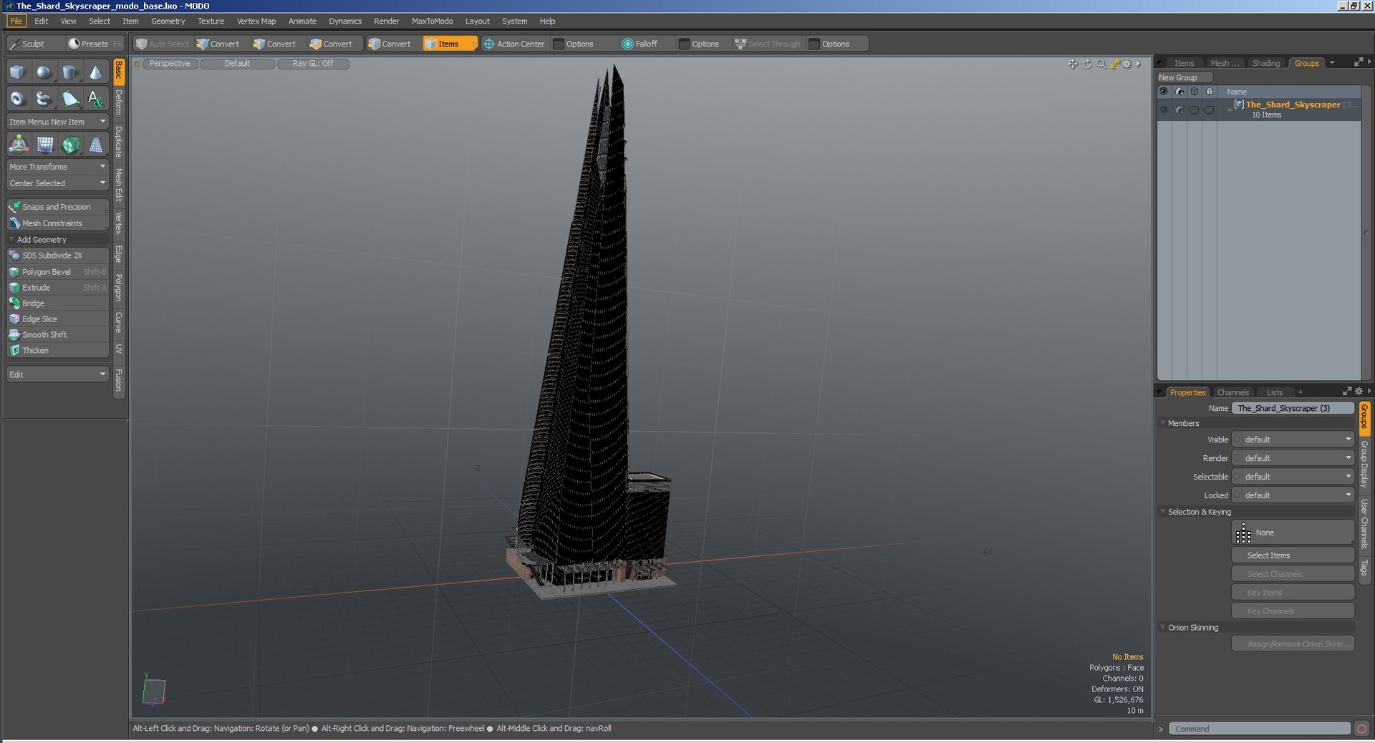Add a sphere primitive
This screenshot has height=743, width=1375.
point(44,72)
